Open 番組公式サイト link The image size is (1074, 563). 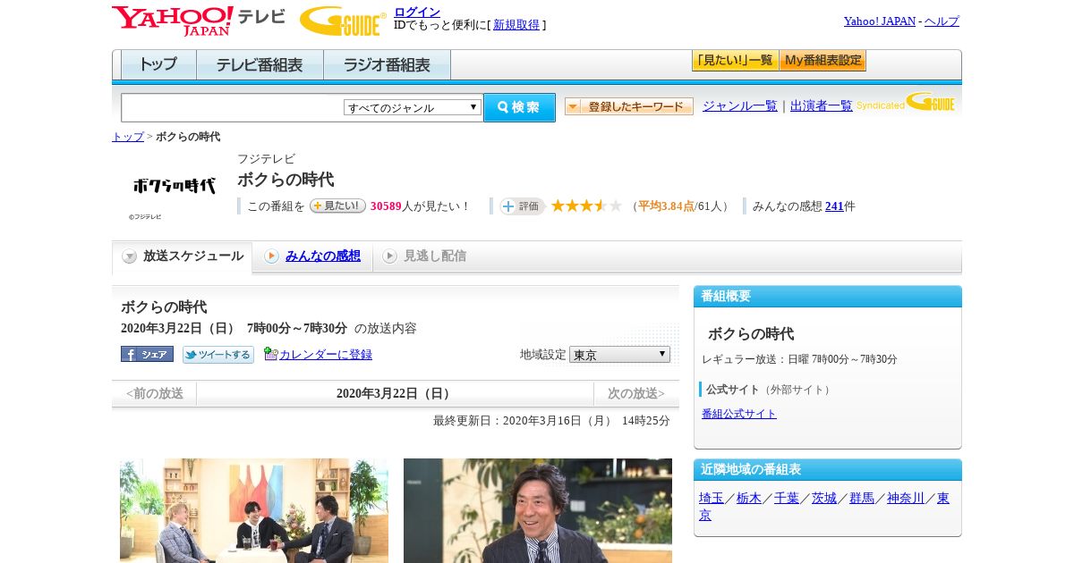click(x=739, y=414)
